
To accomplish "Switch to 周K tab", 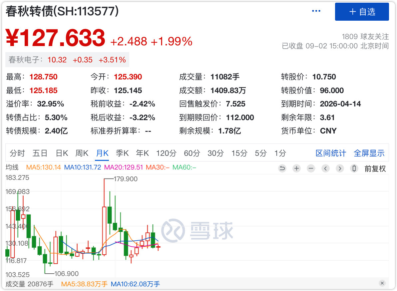I will pyautogui.click(x=82, y=153).
